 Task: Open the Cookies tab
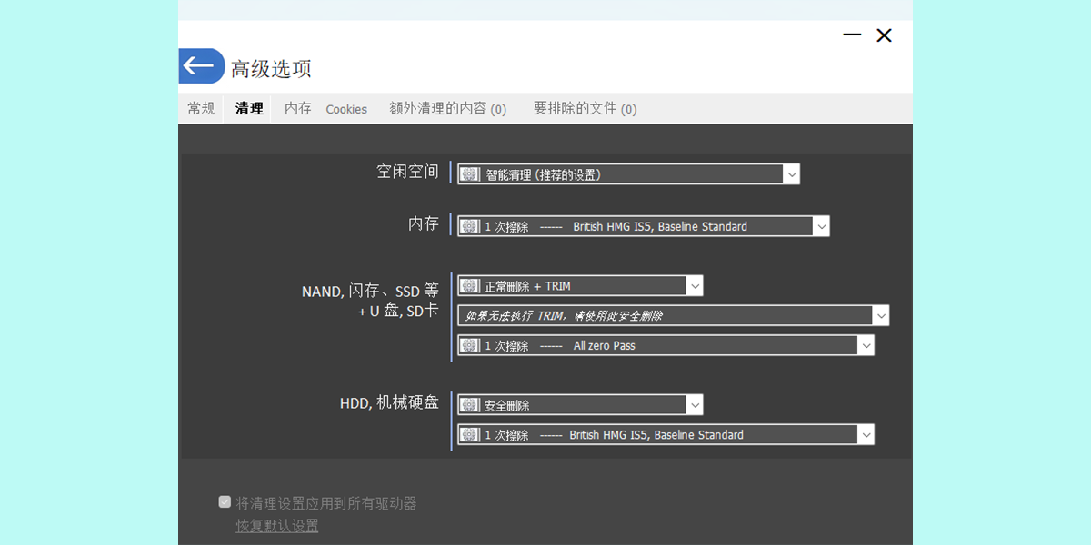pyautogui.click(x=346, y=108)
